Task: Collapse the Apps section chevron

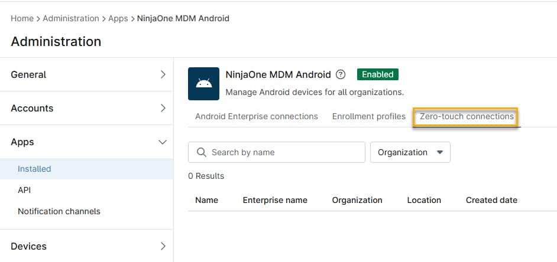Action: (163, 142)
